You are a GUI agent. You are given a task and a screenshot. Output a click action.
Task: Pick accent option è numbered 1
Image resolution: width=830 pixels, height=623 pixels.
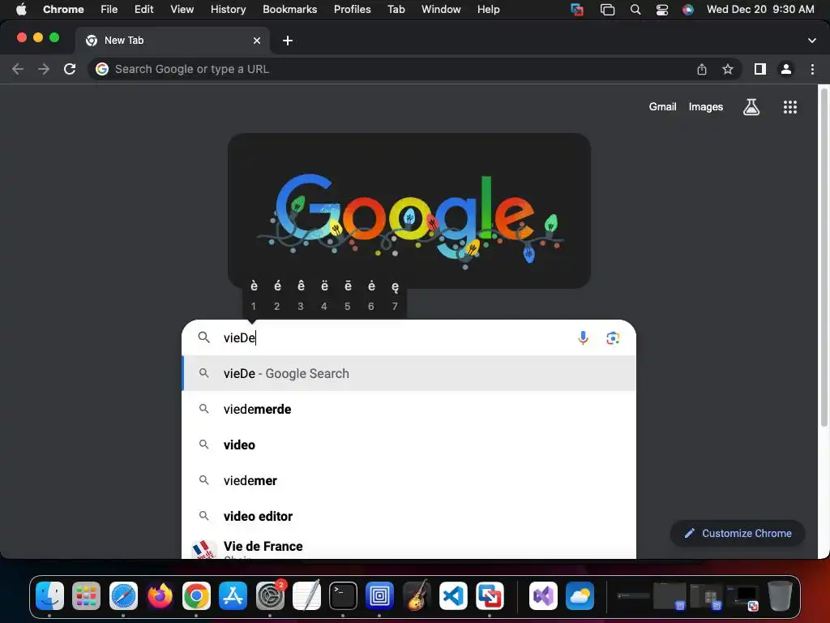254,295
